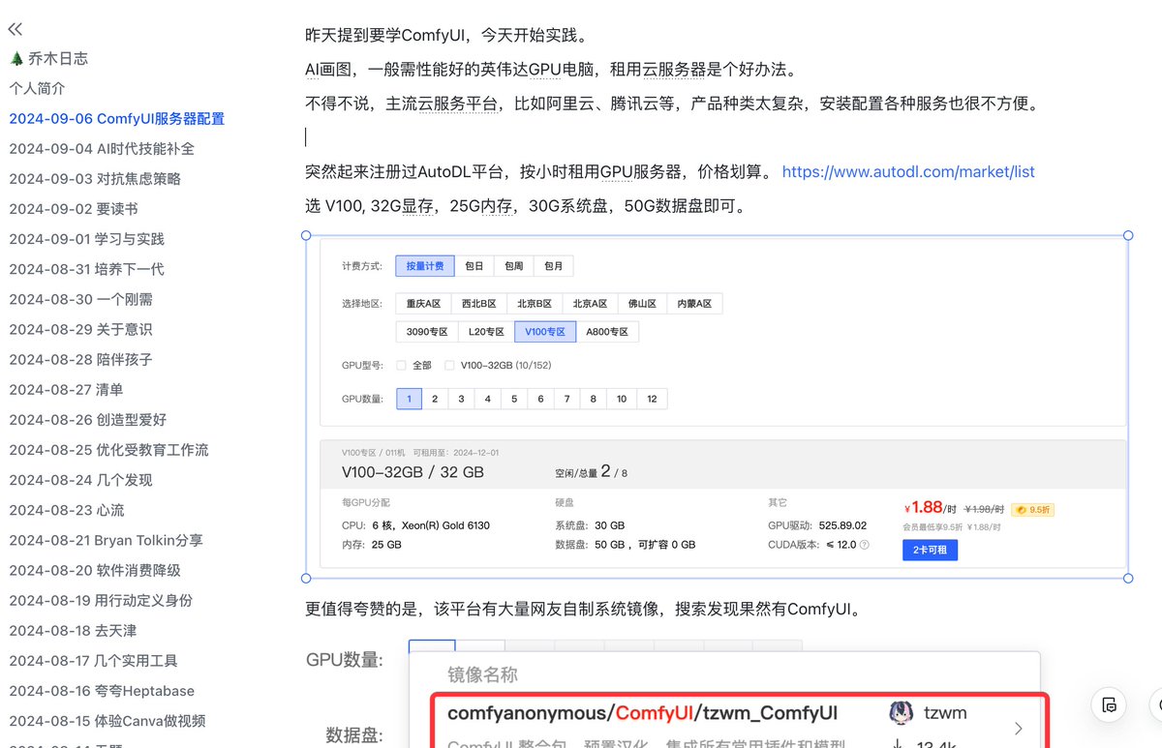Click the comfyanonymous/ComfyUI/tzwm_ComfyUI image name
The width and height of the screenshot is (1162, 748).
(642, 713)
